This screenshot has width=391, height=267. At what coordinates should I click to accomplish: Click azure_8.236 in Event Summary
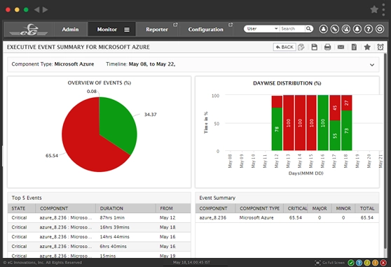pyautogui.click(x=213, y=218)
